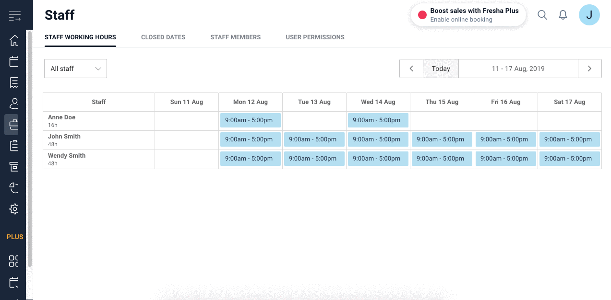Screen dimensions: 611x300
Task: Open the J user avatar menu
Action: pyautogui.click(x=589, y=15)
